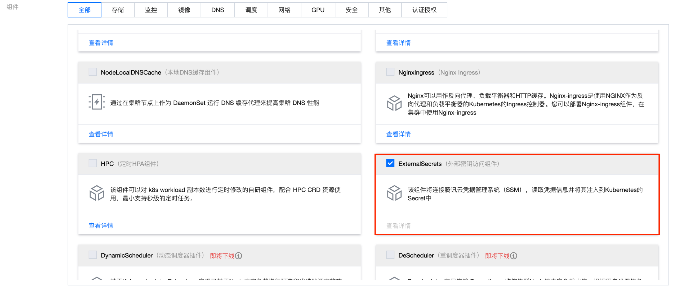Screen dimensions: 673x286
Task: Click the 监控 filter tab
Action: pyautogui.click(x=151, y=10)
